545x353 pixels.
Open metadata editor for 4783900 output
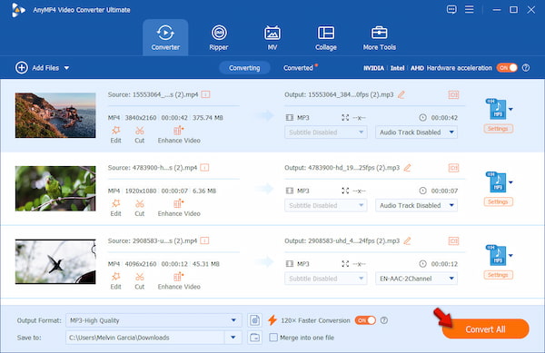point(453,168)
